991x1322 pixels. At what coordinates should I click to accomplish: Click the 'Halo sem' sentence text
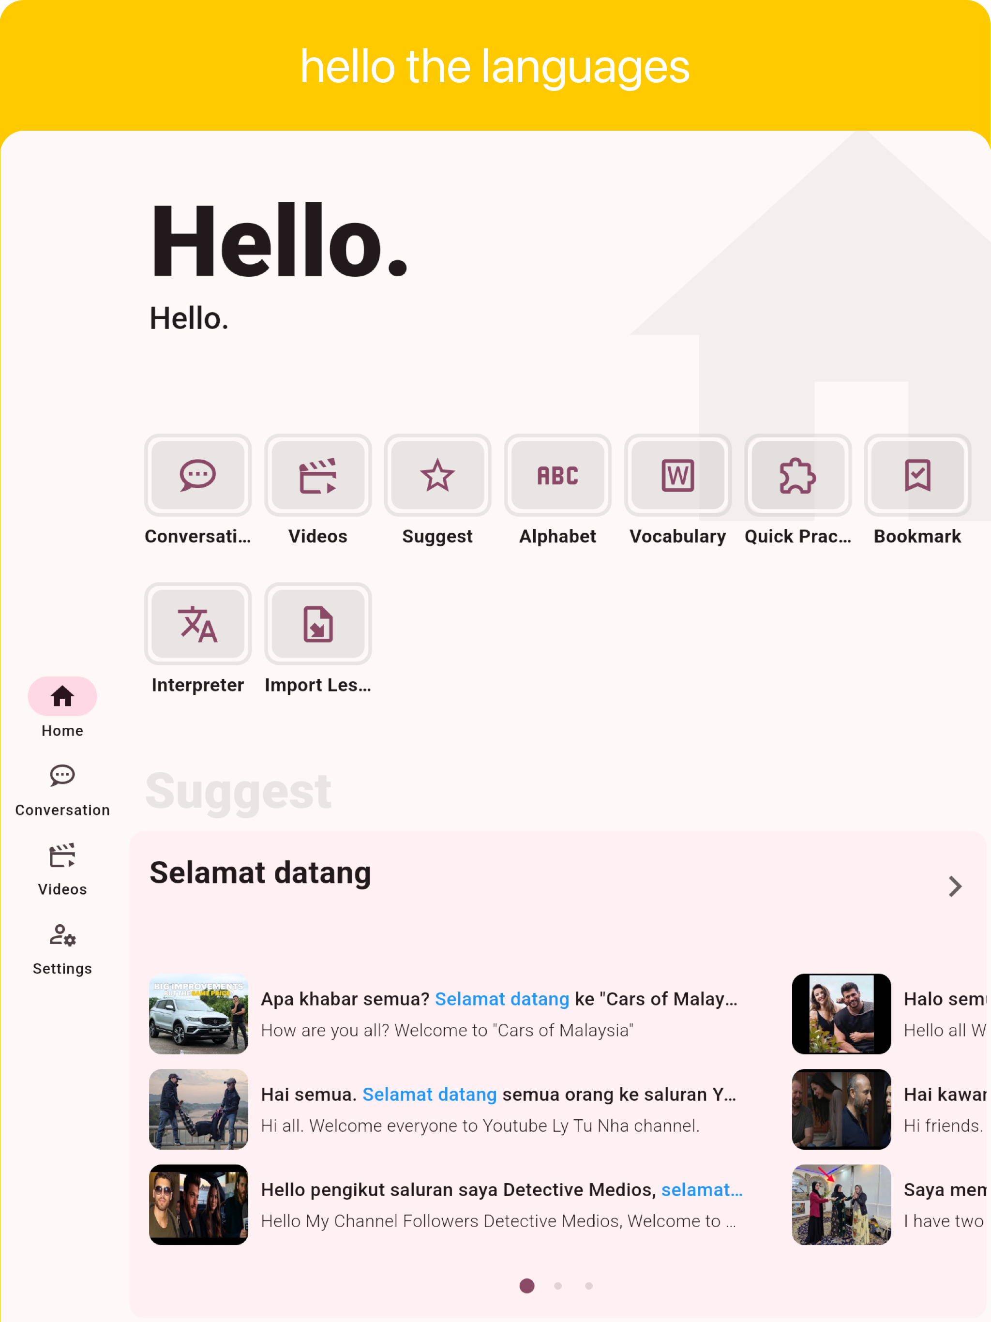coord(945,999)
